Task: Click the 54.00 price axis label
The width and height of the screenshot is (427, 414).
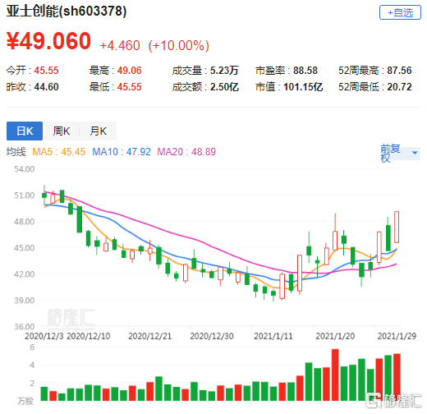Action: tap(25, 169)
